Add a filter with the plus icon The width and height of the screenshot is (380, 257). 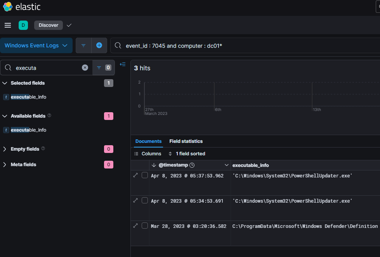[99, 45]
